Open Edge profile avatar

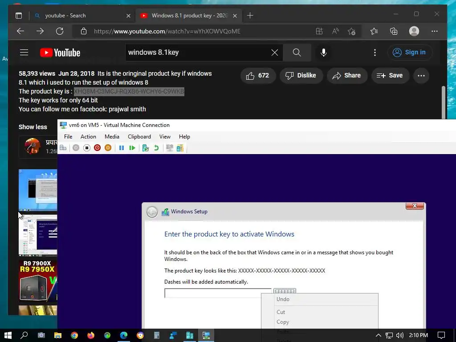pyautogui.click(x=414, y=31)
